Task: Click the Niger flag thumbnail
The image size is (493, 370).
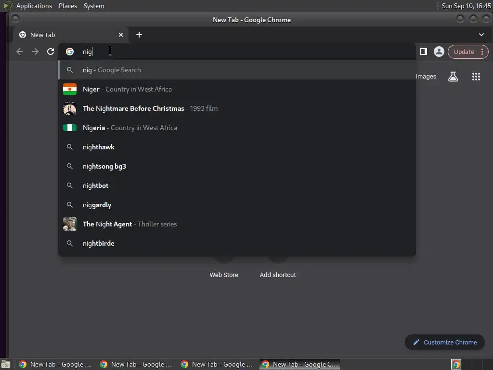Action: tap(70, 89)
